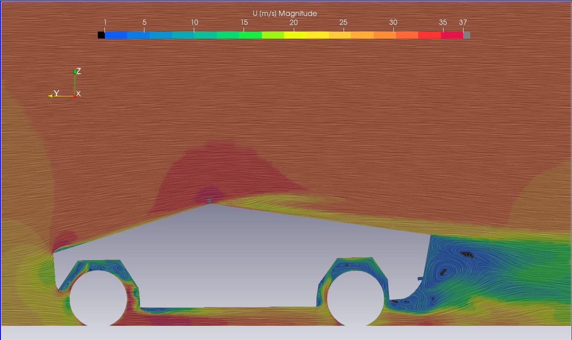The height and width of the screenshot is (340, 572).
Task: Click the legend tick label 25
Action: click(344, 22)
